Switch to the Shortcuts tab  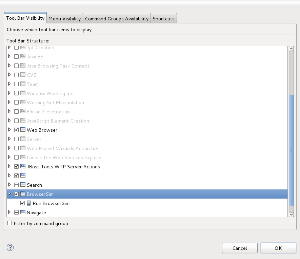(x=163, y=18)
